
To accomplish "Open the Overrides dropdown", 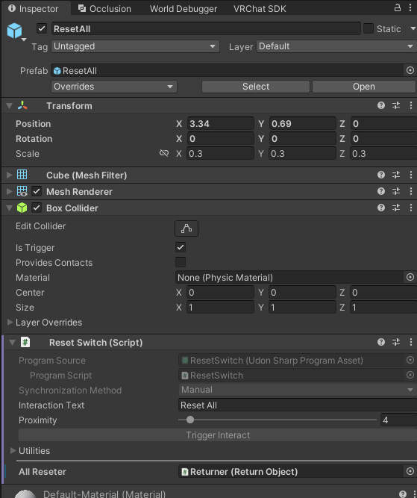I will [114, 87].
